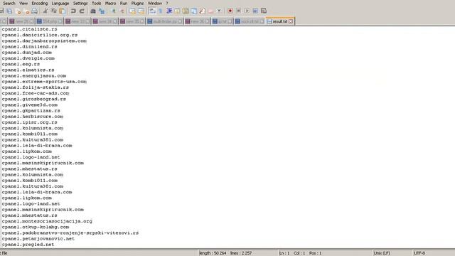The height and width of the screenshot is (256, 455).
Task: Click the Redo arrow icon
Action: [x=82, y=11]
